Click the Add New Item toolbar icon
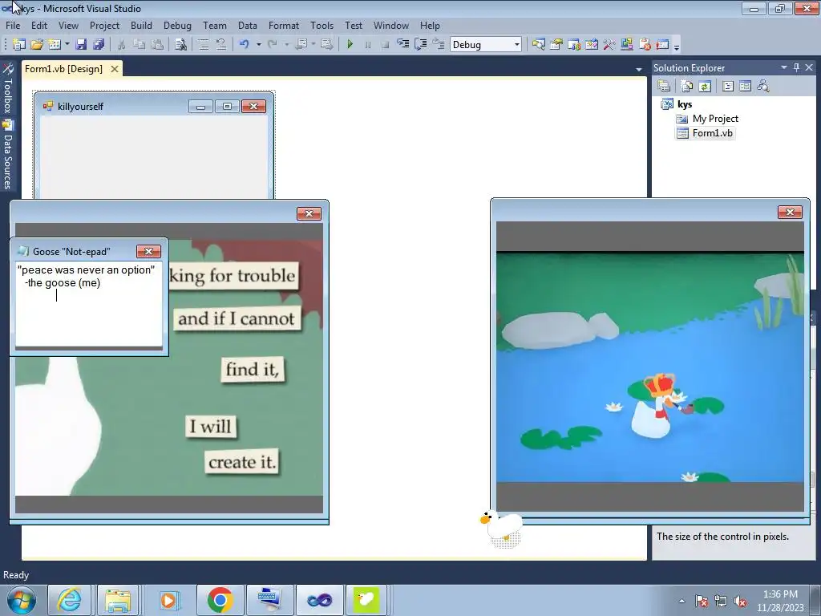 [x=54, y=45]
